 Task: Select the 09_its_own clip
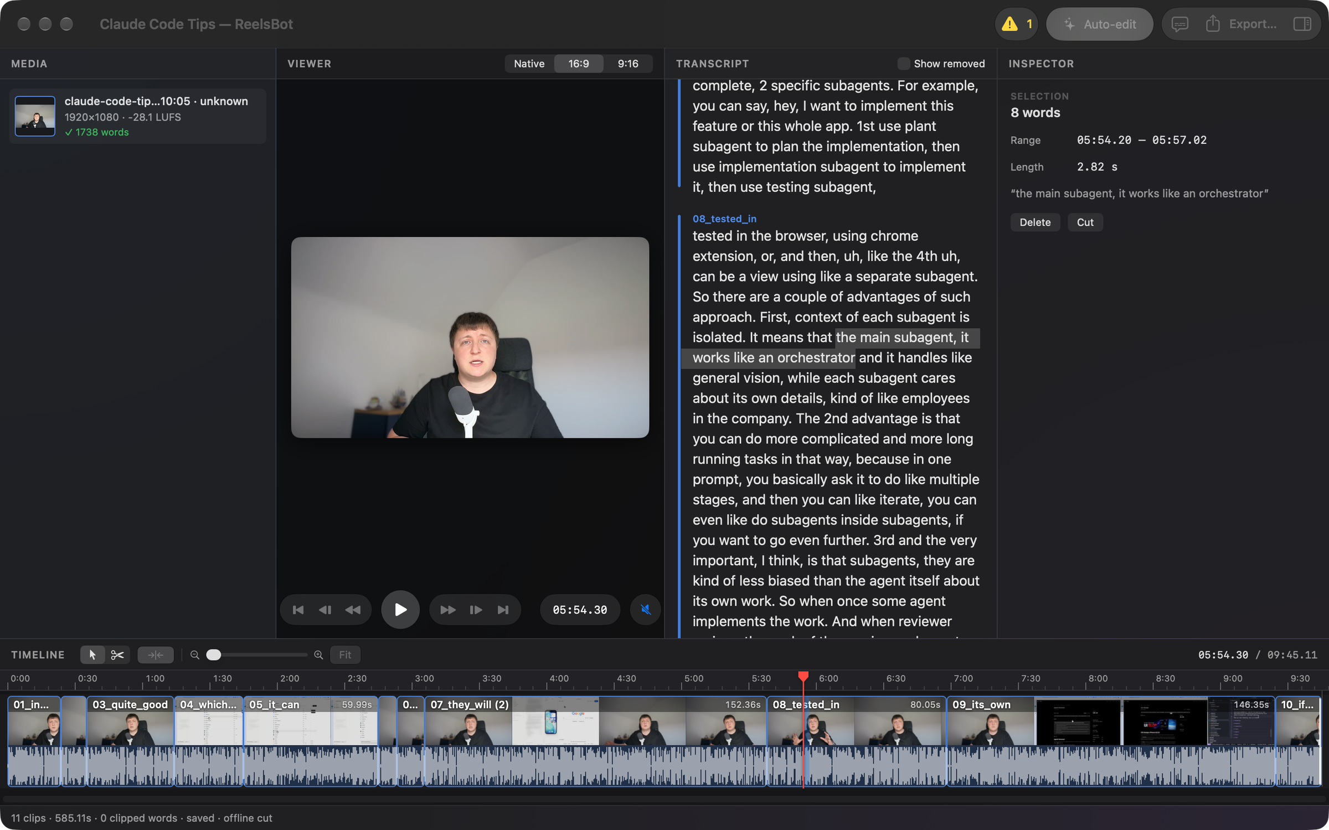(1110, 741)
